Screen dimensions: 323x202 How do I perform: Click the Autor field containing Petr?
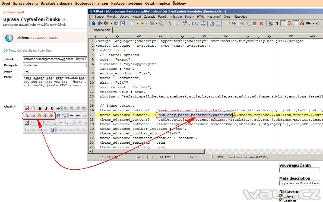(x=55, y=71)
